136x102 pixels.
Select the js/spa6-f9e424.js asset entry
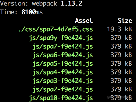63,55
